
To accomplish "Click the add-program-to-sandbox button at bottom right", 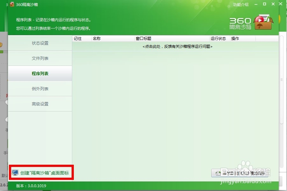I will (239, 173).
